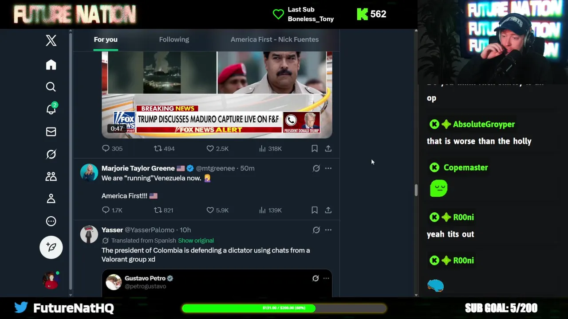Share Marjorie Taylor Greene's post
568x319 pixels.
tap(328, 210)
